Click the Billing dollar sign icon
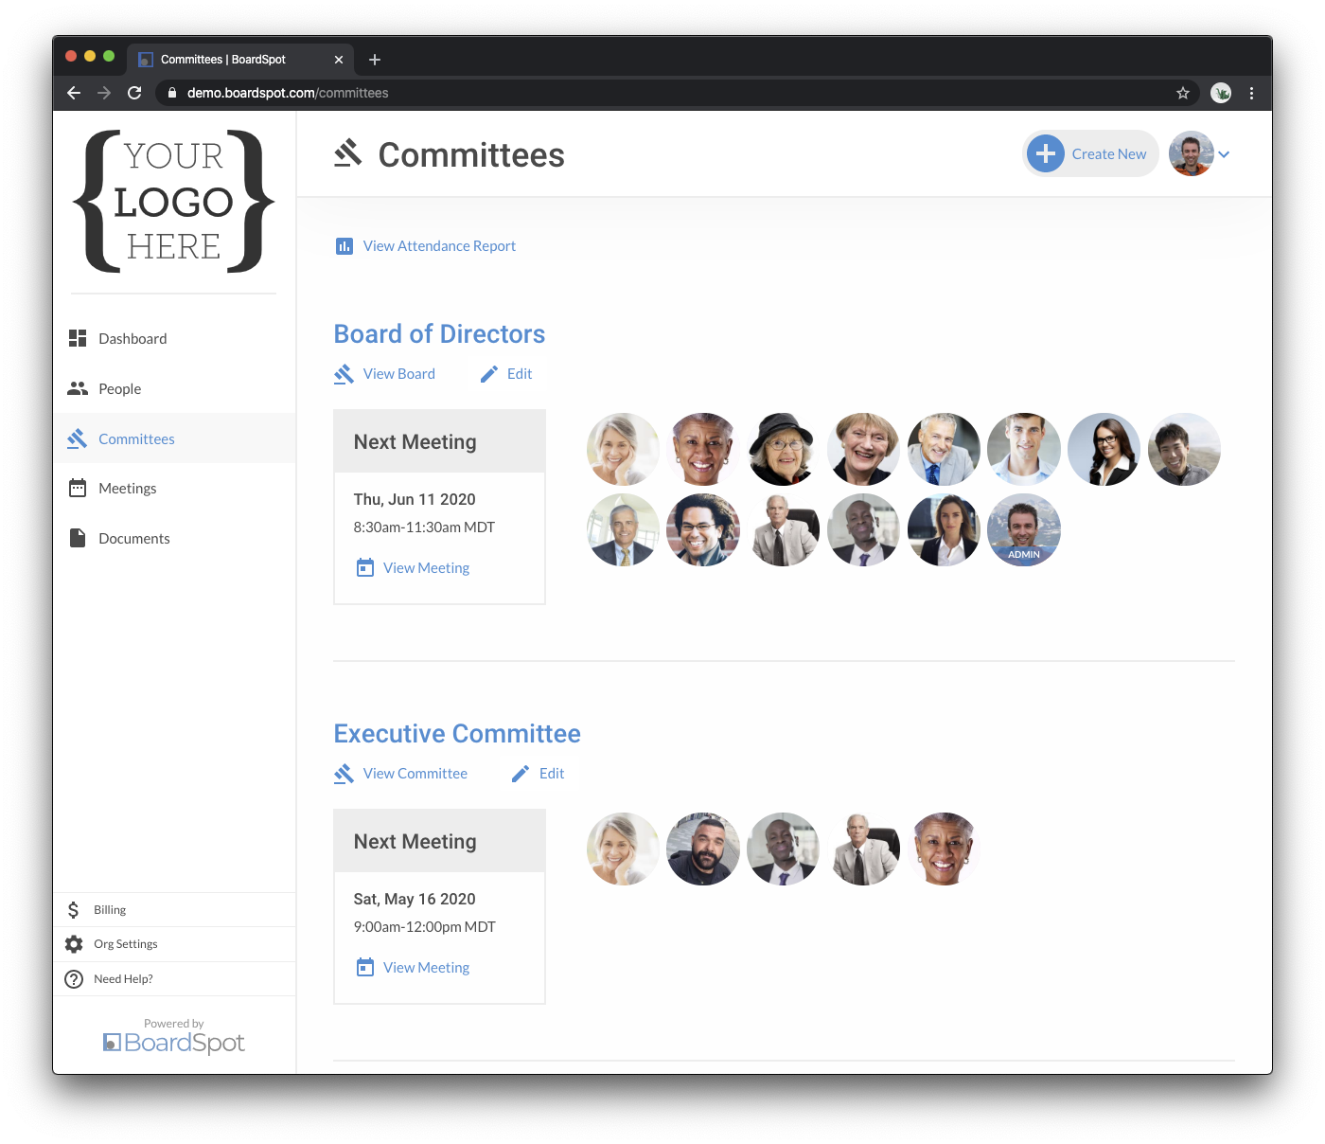 click(74, 910)
